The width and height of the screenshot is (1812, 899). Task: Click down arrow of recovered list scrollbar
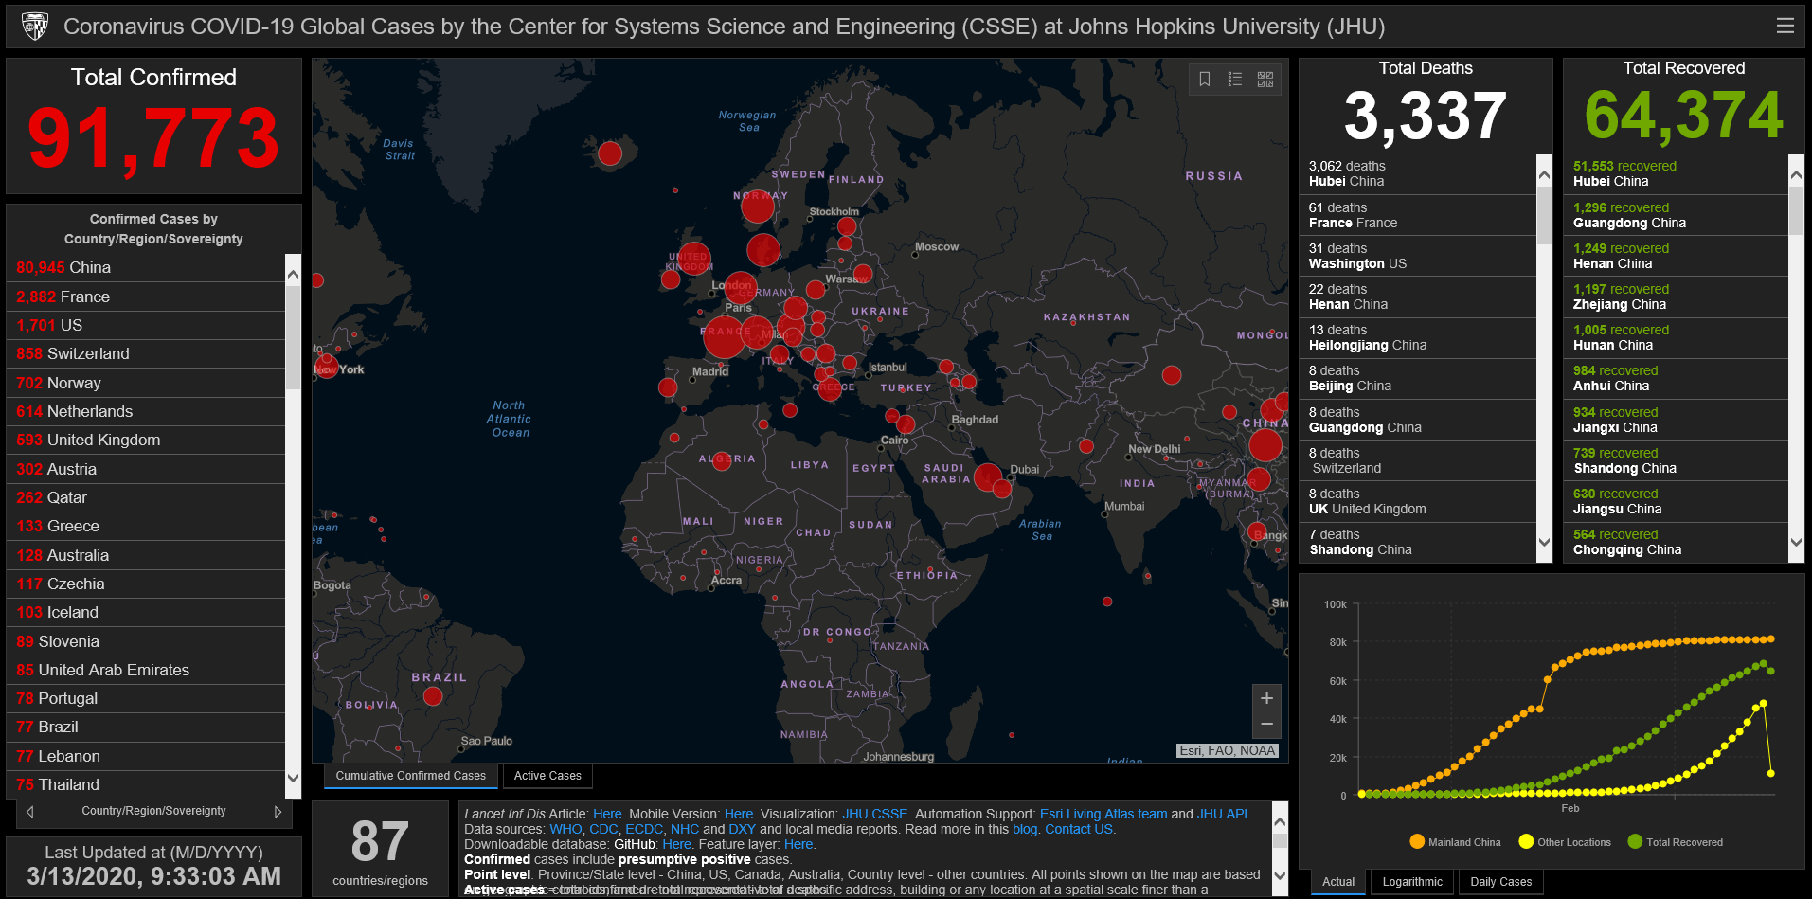click(x=1796, y=543)
